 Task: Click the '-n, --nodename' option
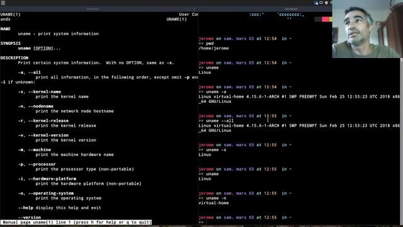(x=36, y=106)
